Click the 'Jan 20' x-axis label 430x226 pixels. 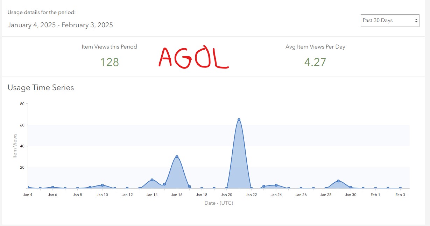point(226,195)
